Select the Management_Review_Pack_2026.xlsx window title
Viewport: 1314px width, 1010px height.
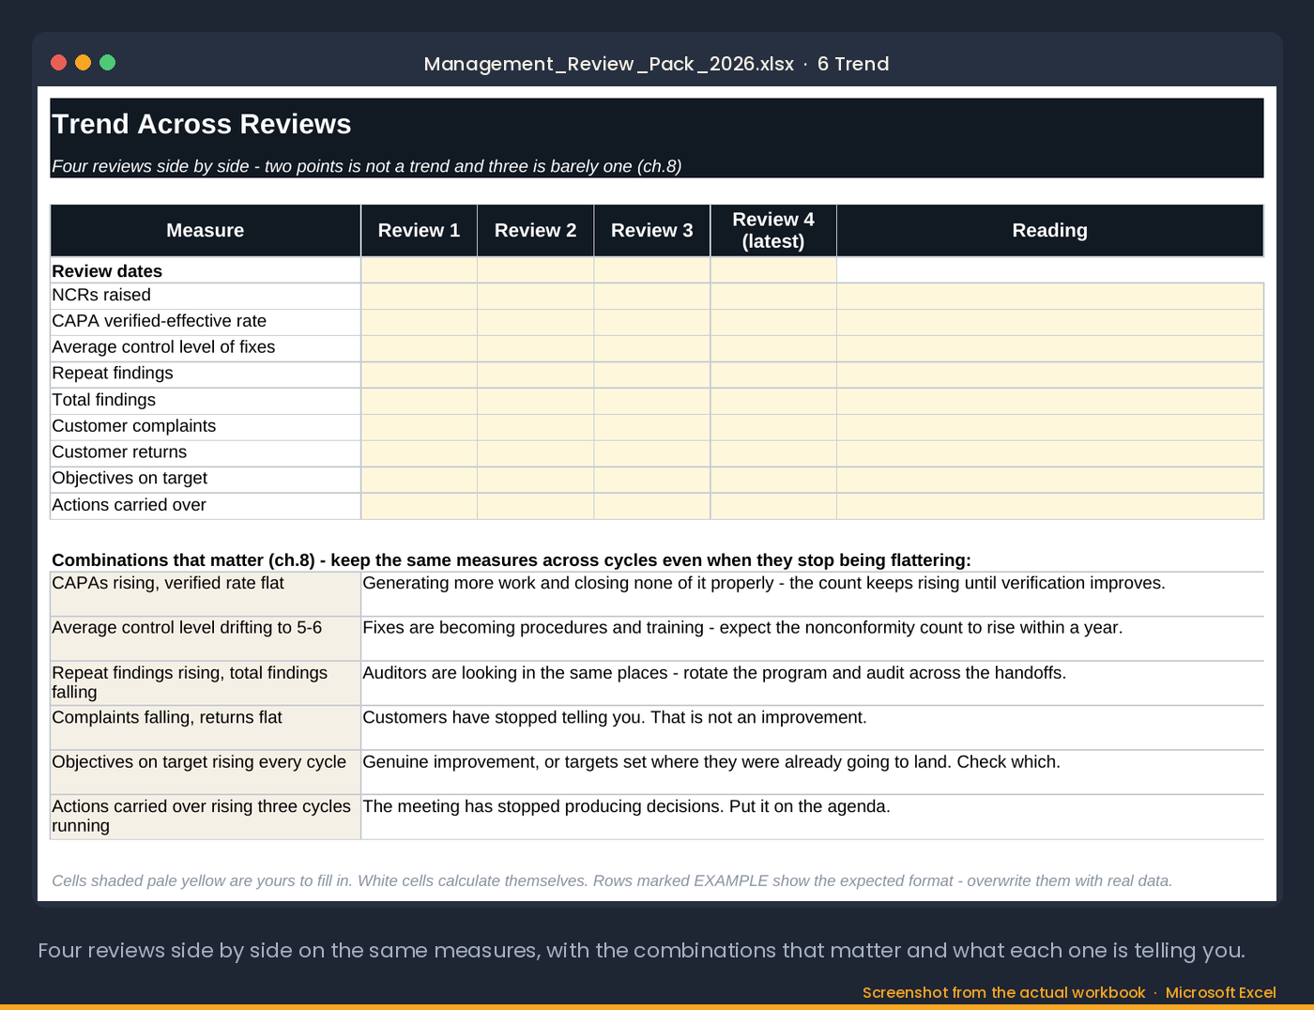656,64
